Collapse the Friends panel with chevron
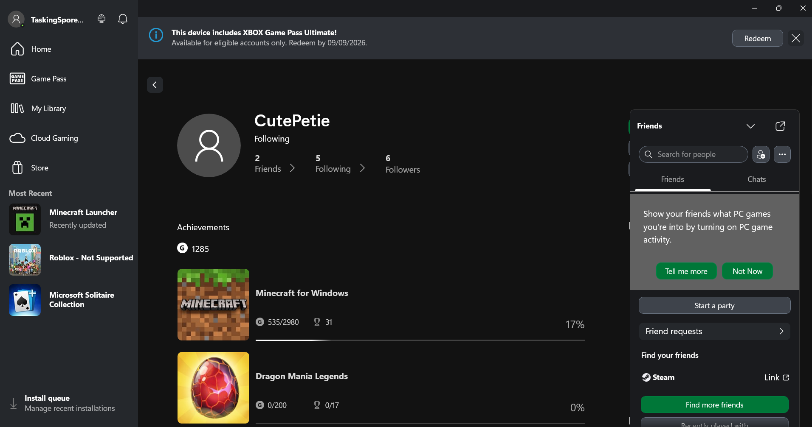The height and width of the screenshot is (427, 812). pos(750,126)
